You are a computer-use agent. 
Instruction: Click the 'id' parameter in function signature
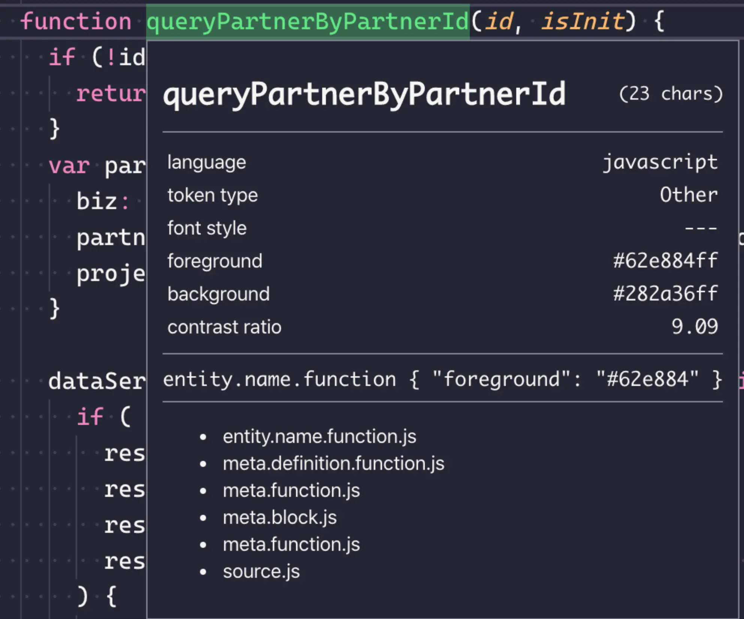click(499, 21)
